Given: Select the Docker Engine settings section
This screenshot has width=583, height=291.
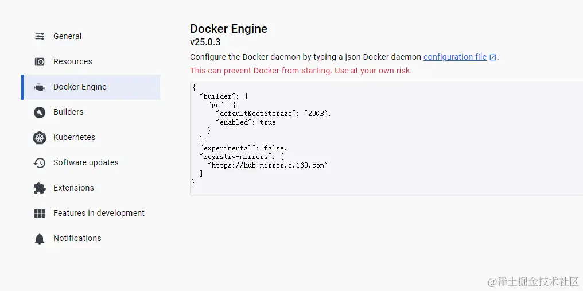Looking at the screenshot, I should [x=91, y=87].
